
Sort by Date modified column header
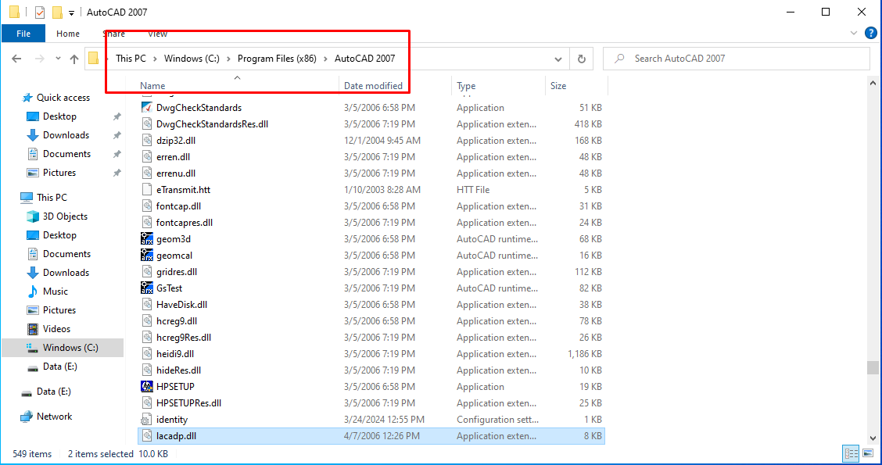374,86
